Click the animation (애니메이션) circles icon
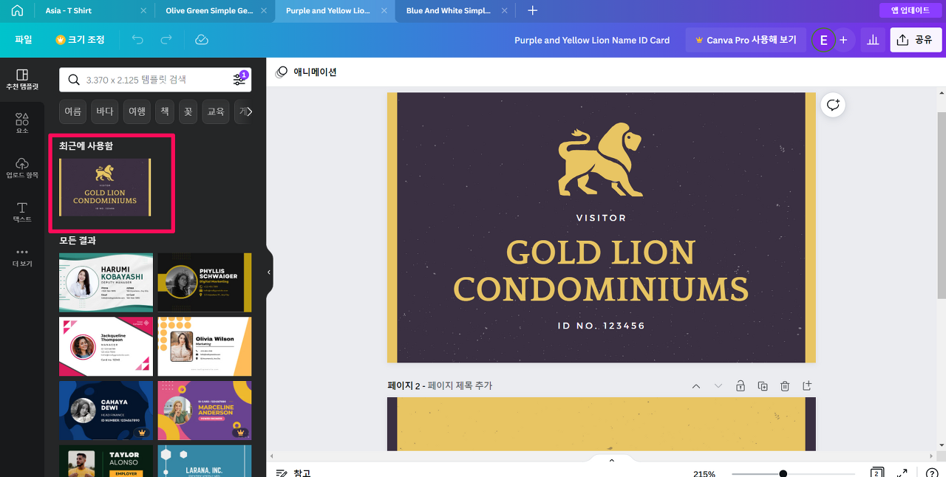Image resolution: width=946 pixels, height=477 pixels. tap(282, 72)
